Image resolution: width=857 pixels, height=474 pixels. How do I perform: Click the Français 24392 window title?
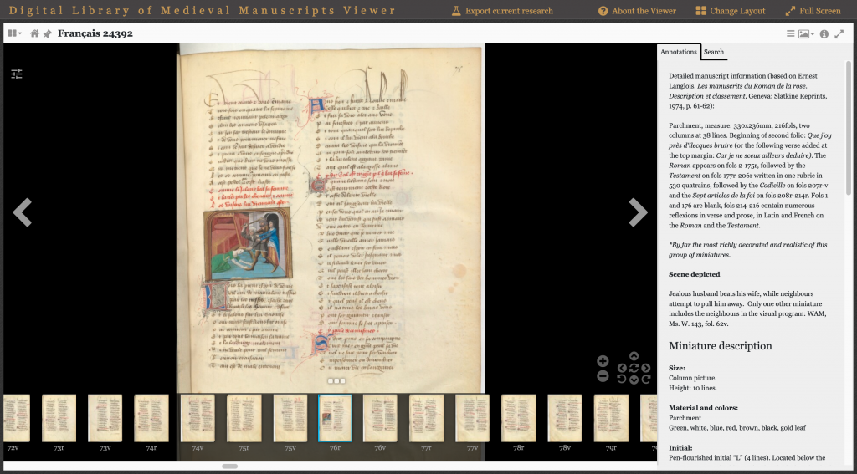tap(95, 33)
